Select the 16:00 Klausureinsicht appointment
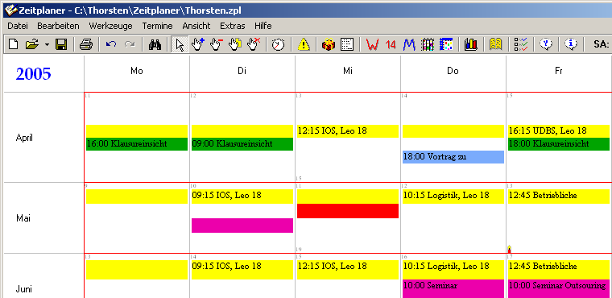Screen dimensions: 612x298 [137, 144]
